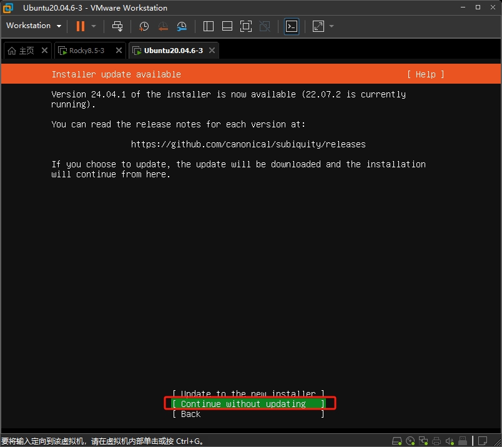The image size is (502, 447).
Task: Take a snapshot of this VM
Action: (x=144, y=26)
